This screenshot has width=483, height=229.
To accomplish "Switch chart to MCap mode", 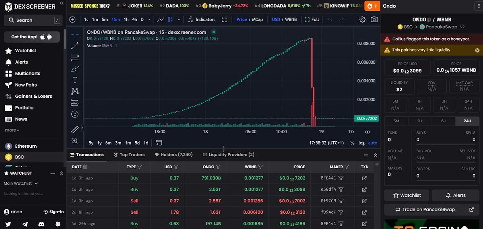I will [x=258, y=19].
